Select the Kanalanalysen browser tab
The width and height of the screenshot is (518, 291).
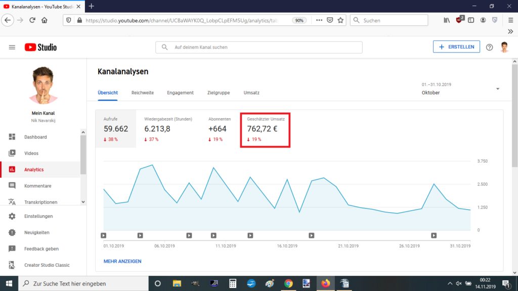(x=42, y=6)
